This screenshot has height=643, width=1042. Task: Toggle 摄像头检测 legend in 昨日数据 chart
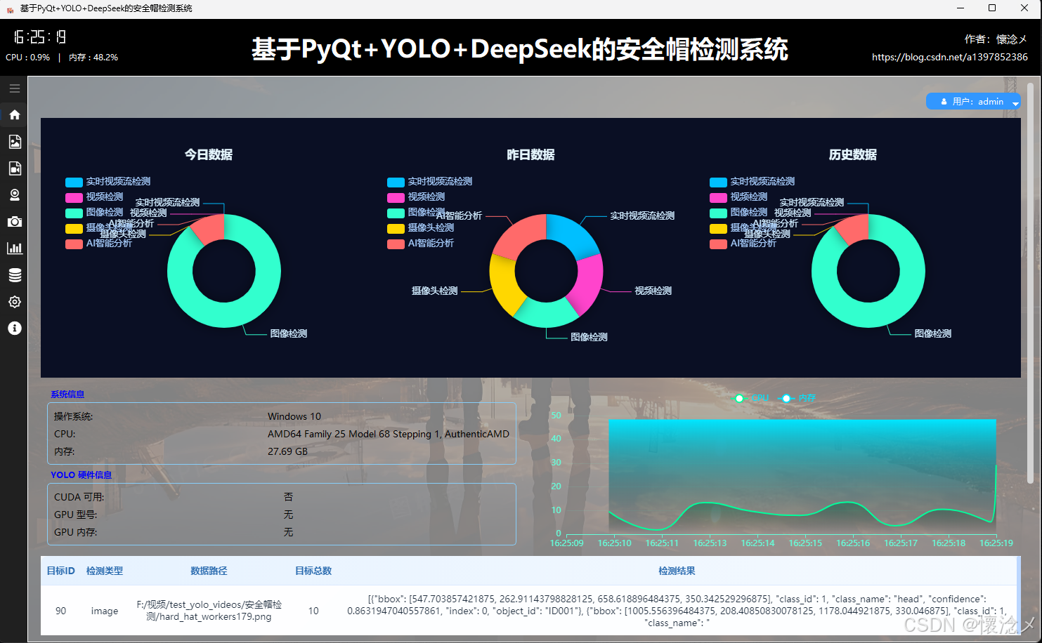point(420,227)
